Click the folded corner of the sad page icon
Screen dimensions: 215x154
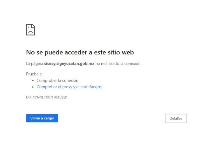(33, 26)
